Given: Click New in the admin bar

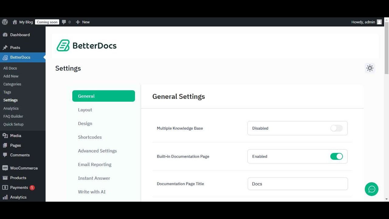Looking at the screenshot, I should click(x=86, y=22).
